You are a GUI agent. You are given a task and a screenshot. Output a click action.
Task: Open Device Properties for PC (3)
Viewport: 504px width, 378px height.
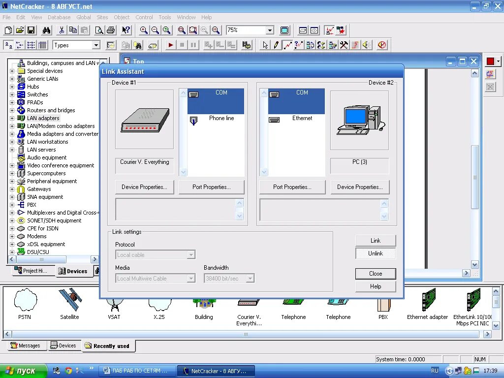[360, 187]
